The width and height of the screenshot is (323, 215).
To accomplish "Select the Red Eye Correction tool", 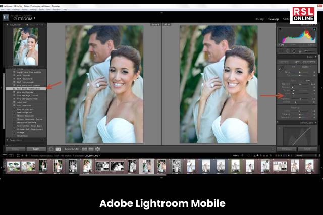I will (x=294, y=51).
